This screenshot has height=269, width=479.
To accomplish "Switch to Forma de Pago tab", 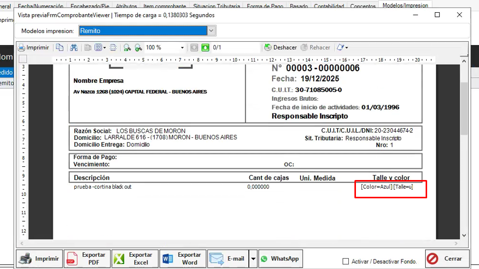I will click(x=265, y=6).
